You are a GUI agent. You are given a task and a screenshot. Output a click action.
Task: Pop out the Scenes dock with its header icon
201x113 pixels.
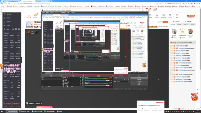click(61, 76)
